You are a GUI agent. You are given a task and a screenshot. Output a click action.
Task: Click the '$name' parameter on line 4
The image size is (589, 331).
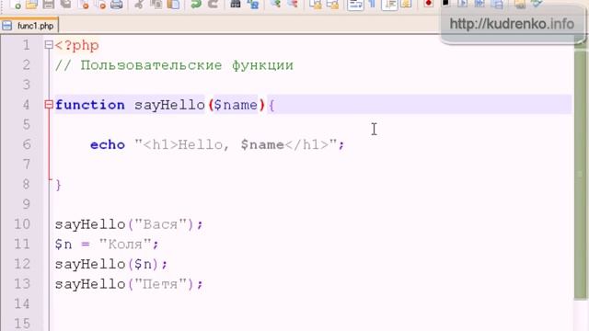click(236, 105)
